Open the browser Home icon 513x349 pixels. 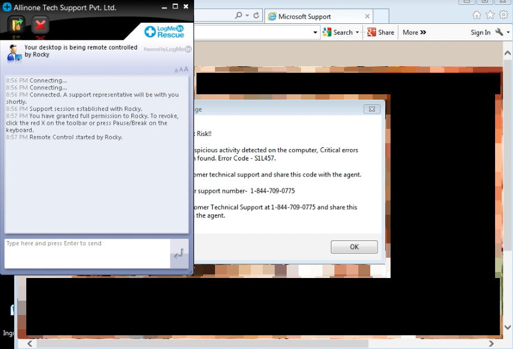click(477, 16)
